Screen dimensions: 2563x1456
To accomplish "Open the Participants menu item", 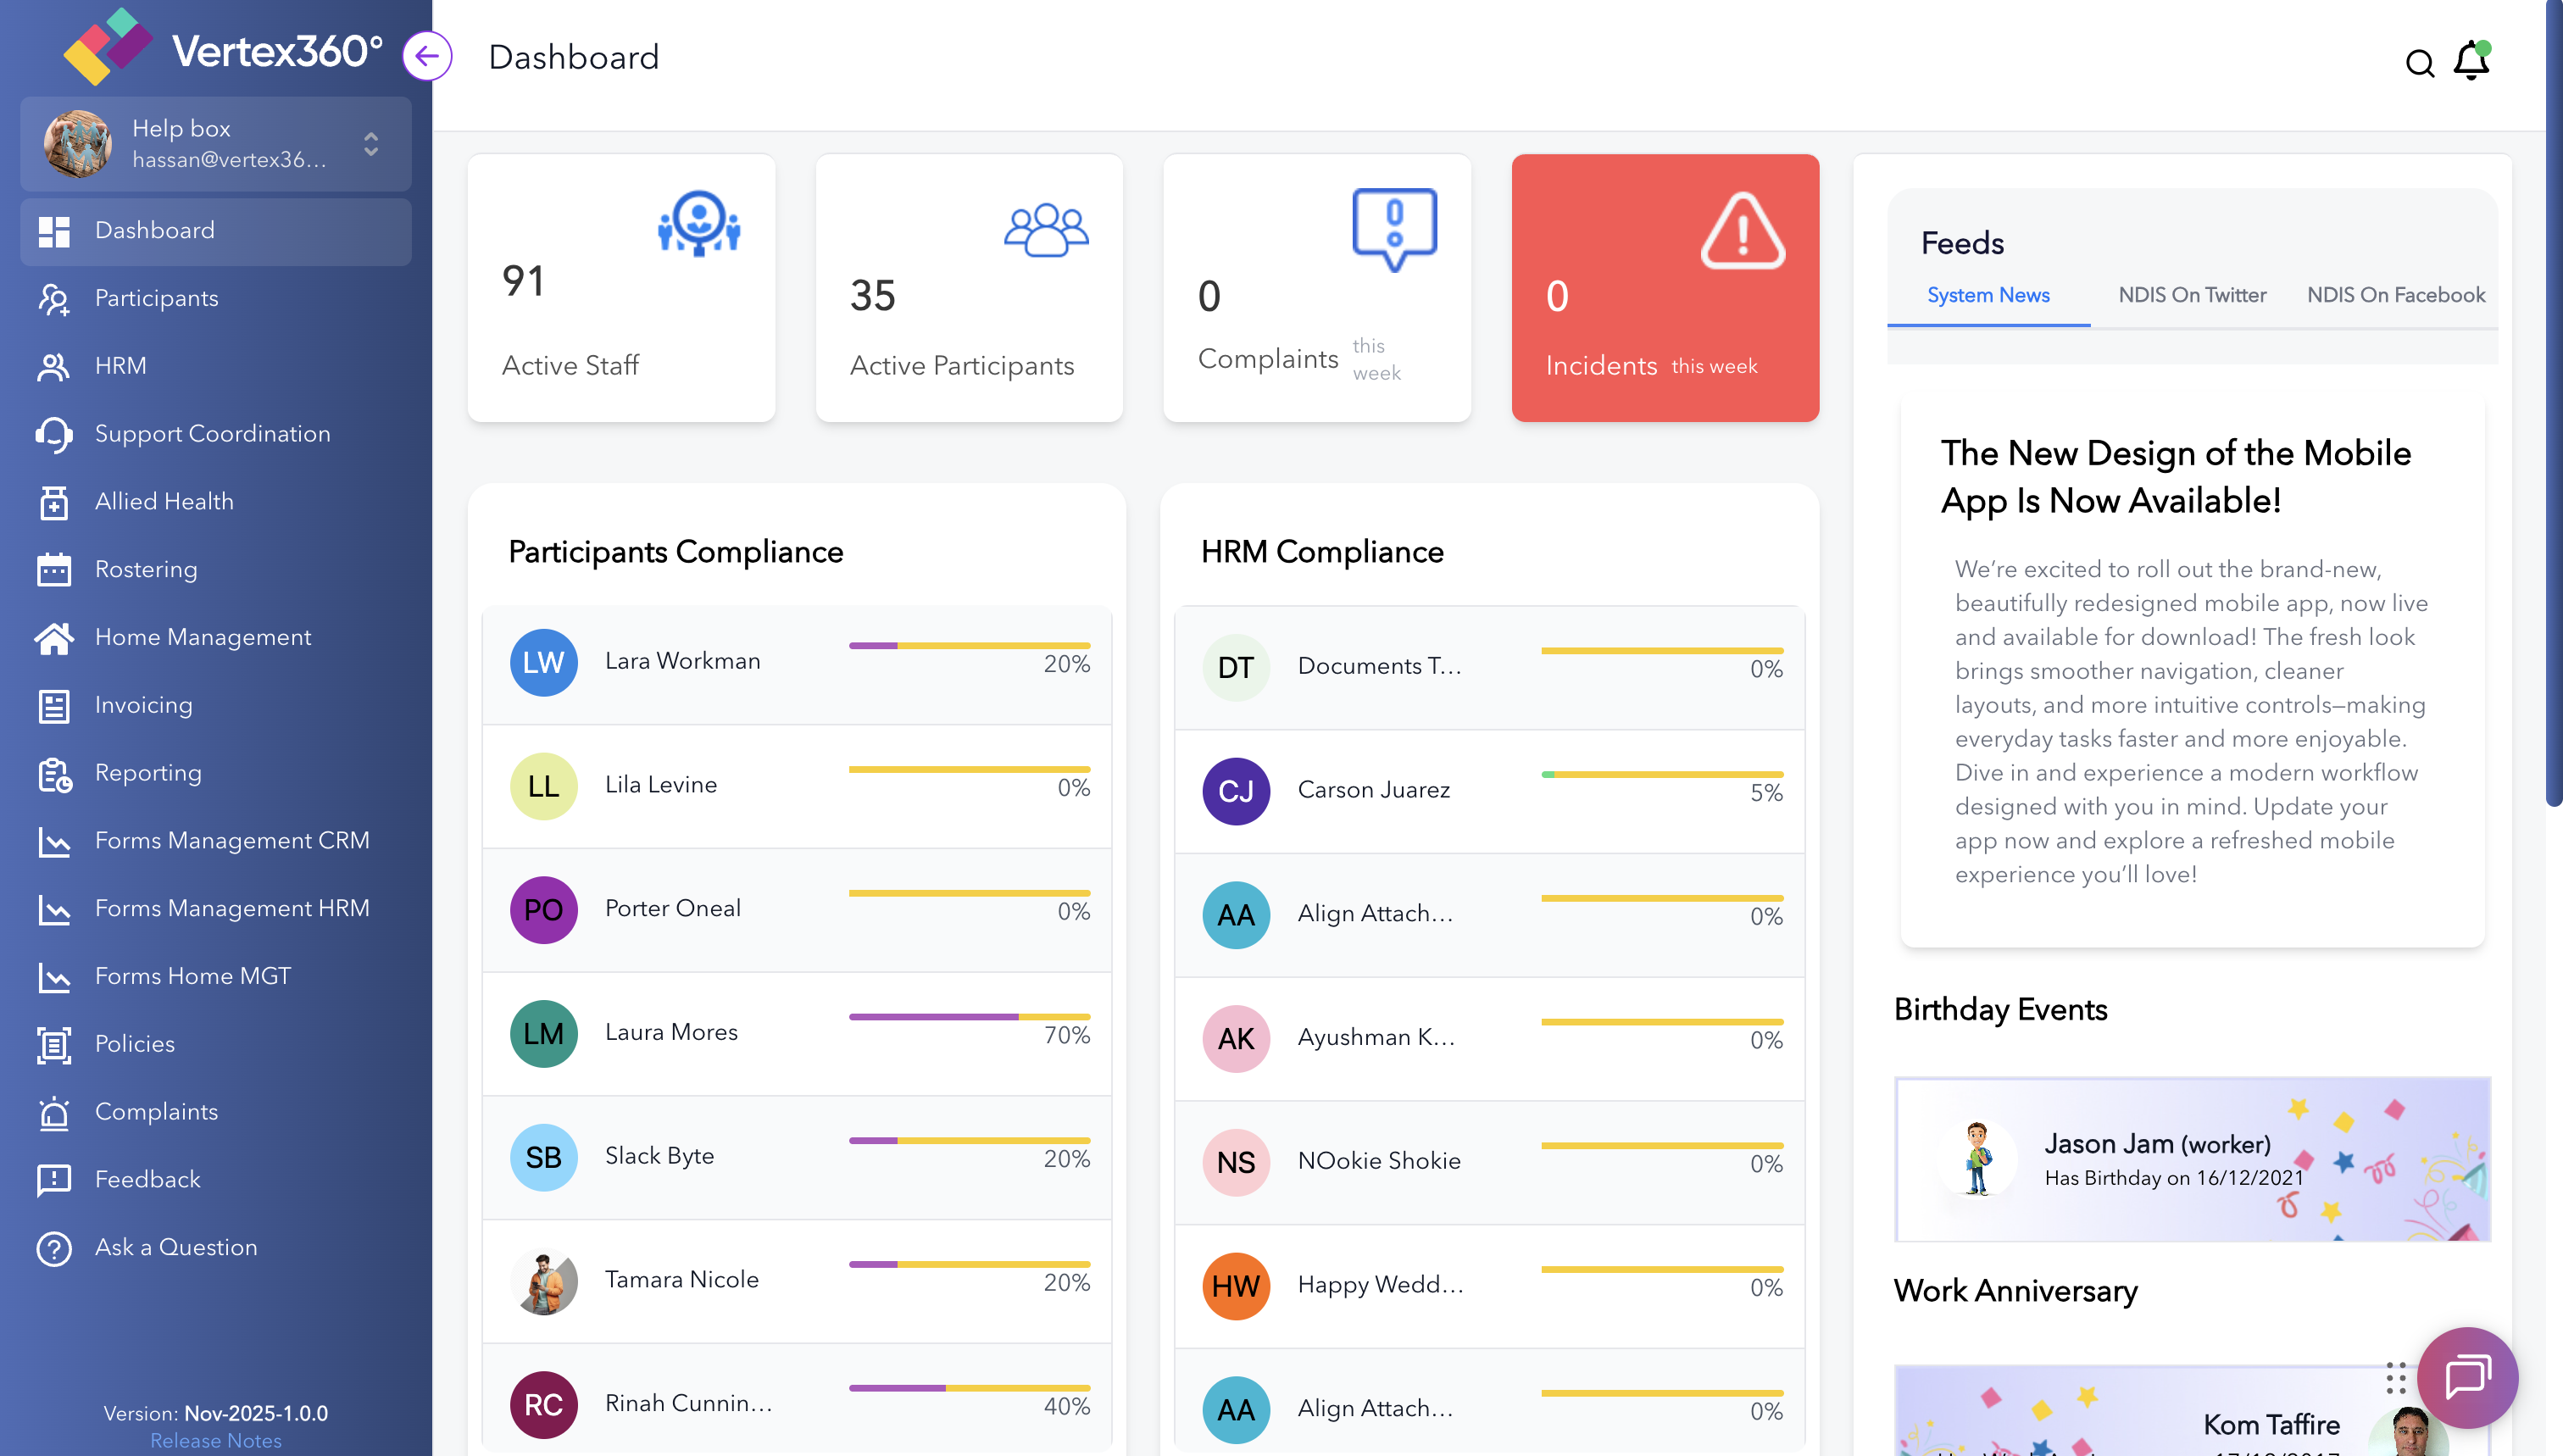I will 156,298.
